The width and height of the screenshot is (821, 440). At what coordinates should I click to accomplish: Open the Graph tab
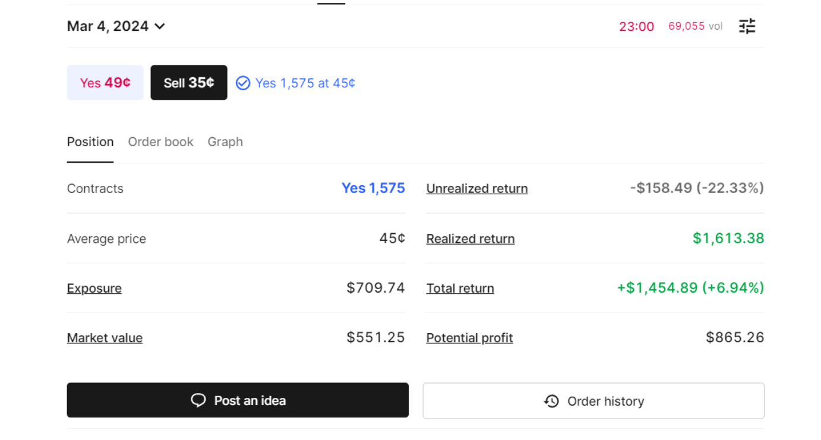pos(225,142)
